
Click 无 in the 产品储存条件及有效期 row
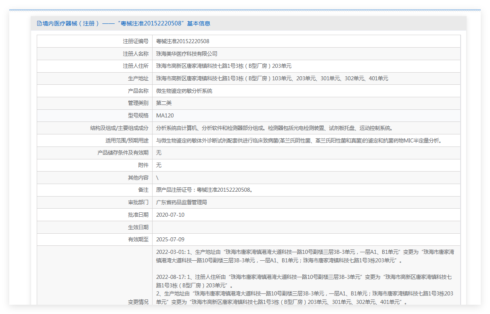(x=159, y=153)
